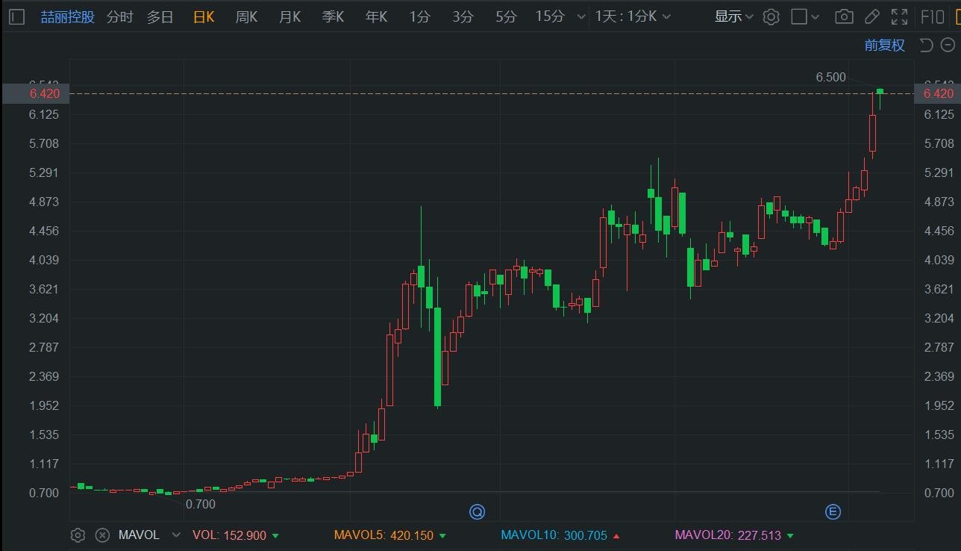Click the 喆丽控股 stock name
The height and width of the screenshot is (551, 961).
[x=68, y=16]
